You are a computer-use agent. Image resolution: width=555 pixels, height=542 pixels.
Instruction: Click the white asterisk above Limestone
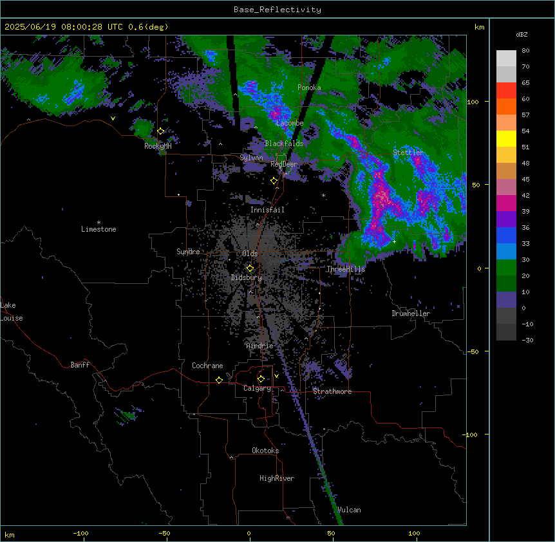99,223
